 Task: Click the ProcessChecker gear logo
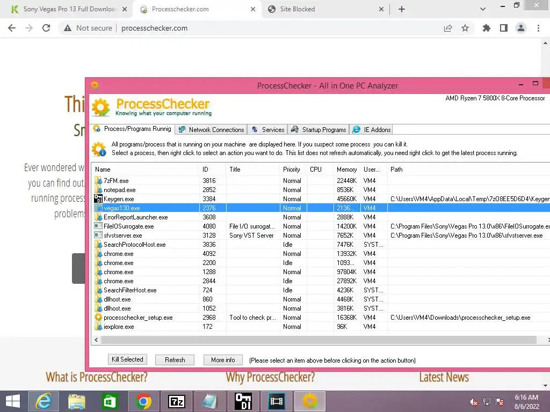(100, 107)
